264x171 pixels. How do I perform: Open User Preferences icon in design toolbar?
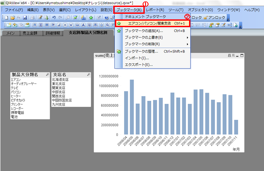[211, 25]
